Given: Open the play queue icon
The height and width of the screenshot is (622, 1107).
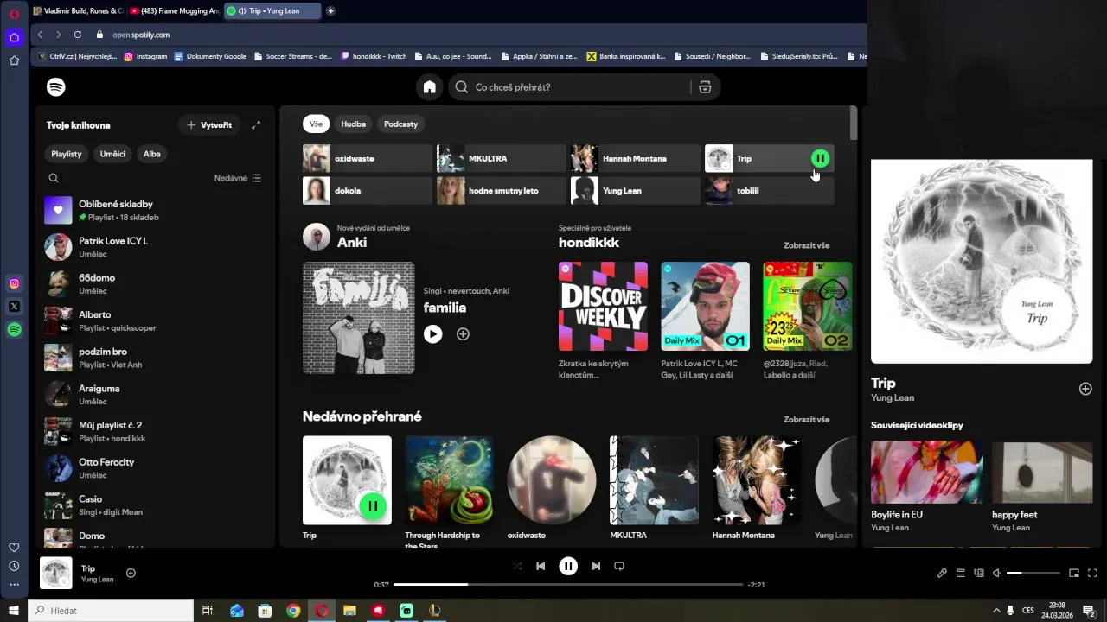Looking at the screenshot, I should (x=960, y=573).
